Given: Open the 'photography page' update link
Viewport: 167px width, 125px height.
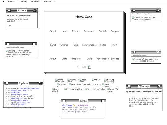Looking at the screenshot, I should tap(19, 90).
